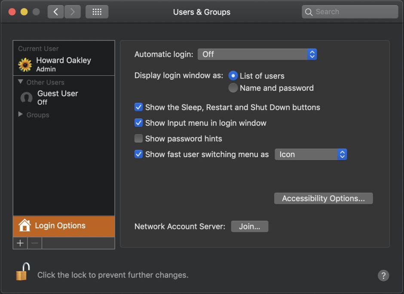Click the Join button for Network Account Server
The width and height of the screenshot is (404, 294).
pos(249,226)
